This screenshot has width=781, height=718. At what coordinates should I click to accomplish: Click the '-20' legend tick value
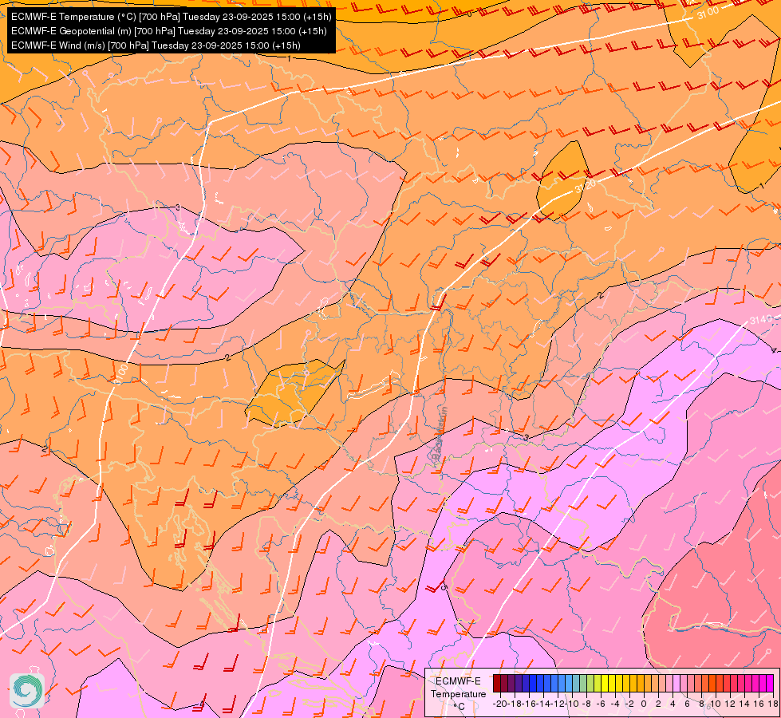pos(500,704)
